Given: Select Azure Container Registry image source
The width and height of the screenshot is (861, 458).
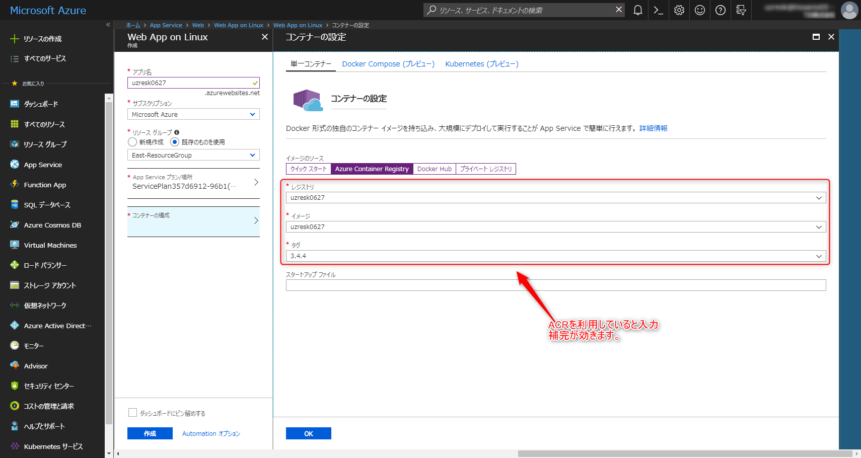Looking at the screenshot, I should click(372, 169).
